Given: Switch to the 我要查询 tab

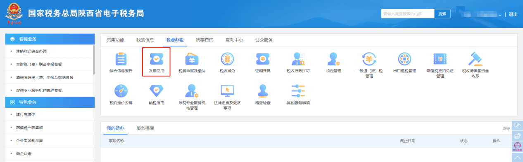Looking at the screenshot, I should [x=204, y=40].
